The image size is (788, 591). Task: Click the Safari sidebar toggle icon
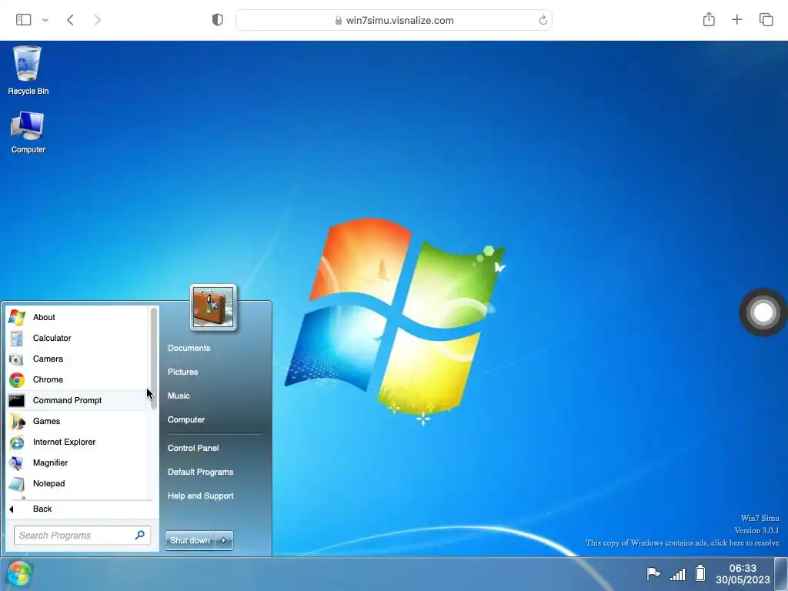pyautogui.click(x=24, y=20)
